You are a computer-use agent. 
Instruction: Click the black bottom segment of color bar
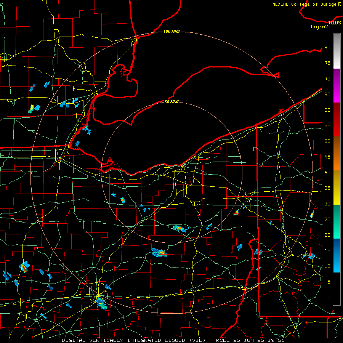pos(337,289)
